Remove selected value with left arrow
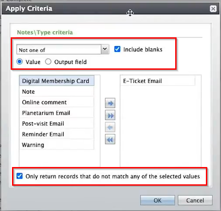The width and height of the screenshot is (221, 211). [110, 127]
